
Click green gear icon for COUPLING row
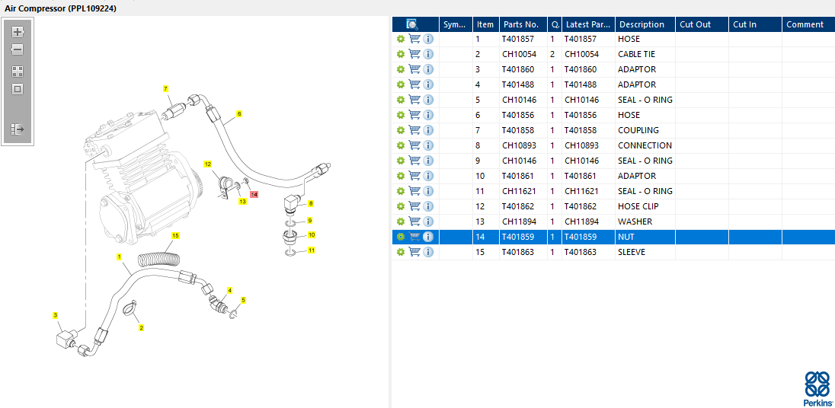pos(401,130)
